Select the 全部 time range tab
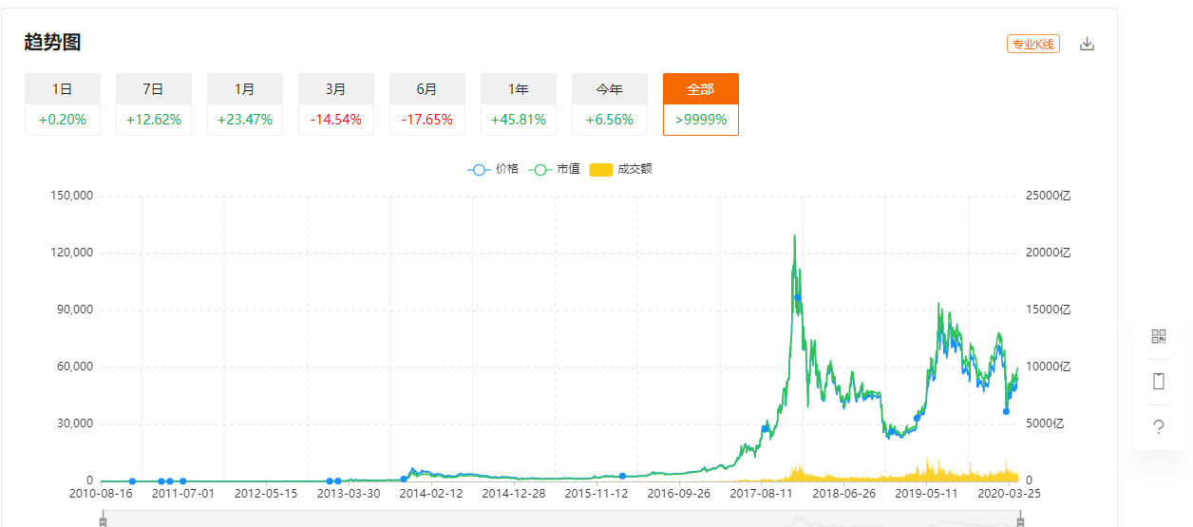1193x527 pixels. click(701, 88)
